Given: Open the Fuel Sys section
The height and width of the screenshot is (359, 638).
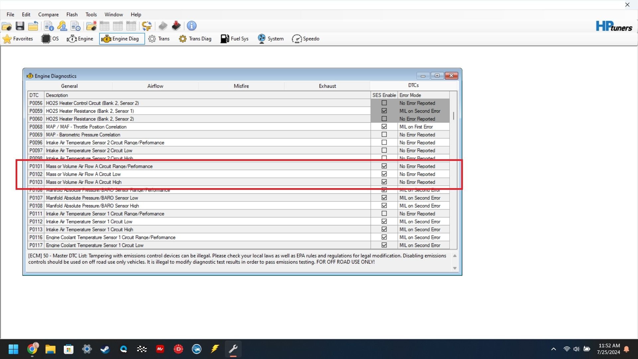Looking at the screenshot, I should (x=235, y=39).
